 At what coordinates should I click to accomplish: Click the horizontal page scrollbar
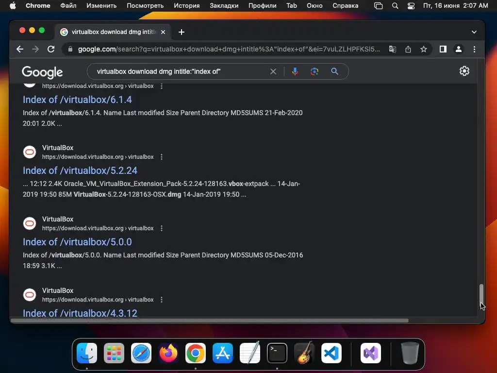point(210,321)
